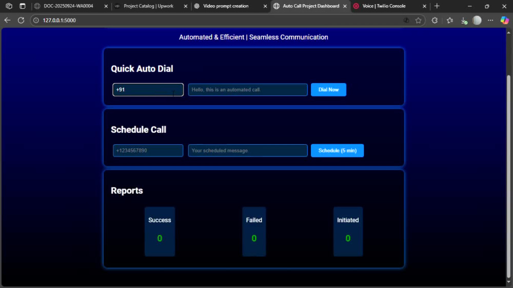Open the tab actions menu icon
The image size is (513, 288).
(22, 6)
